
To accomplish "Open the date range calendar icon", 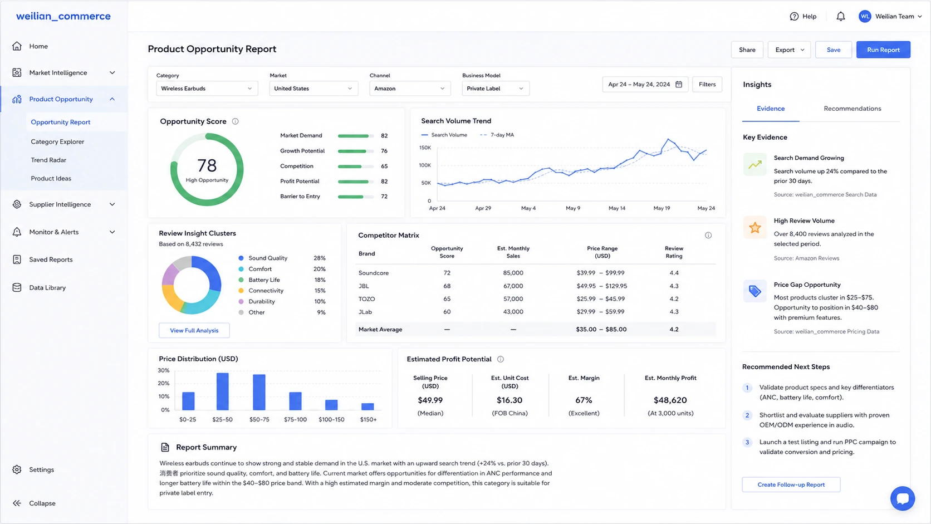I will click(x=679, y=85).
